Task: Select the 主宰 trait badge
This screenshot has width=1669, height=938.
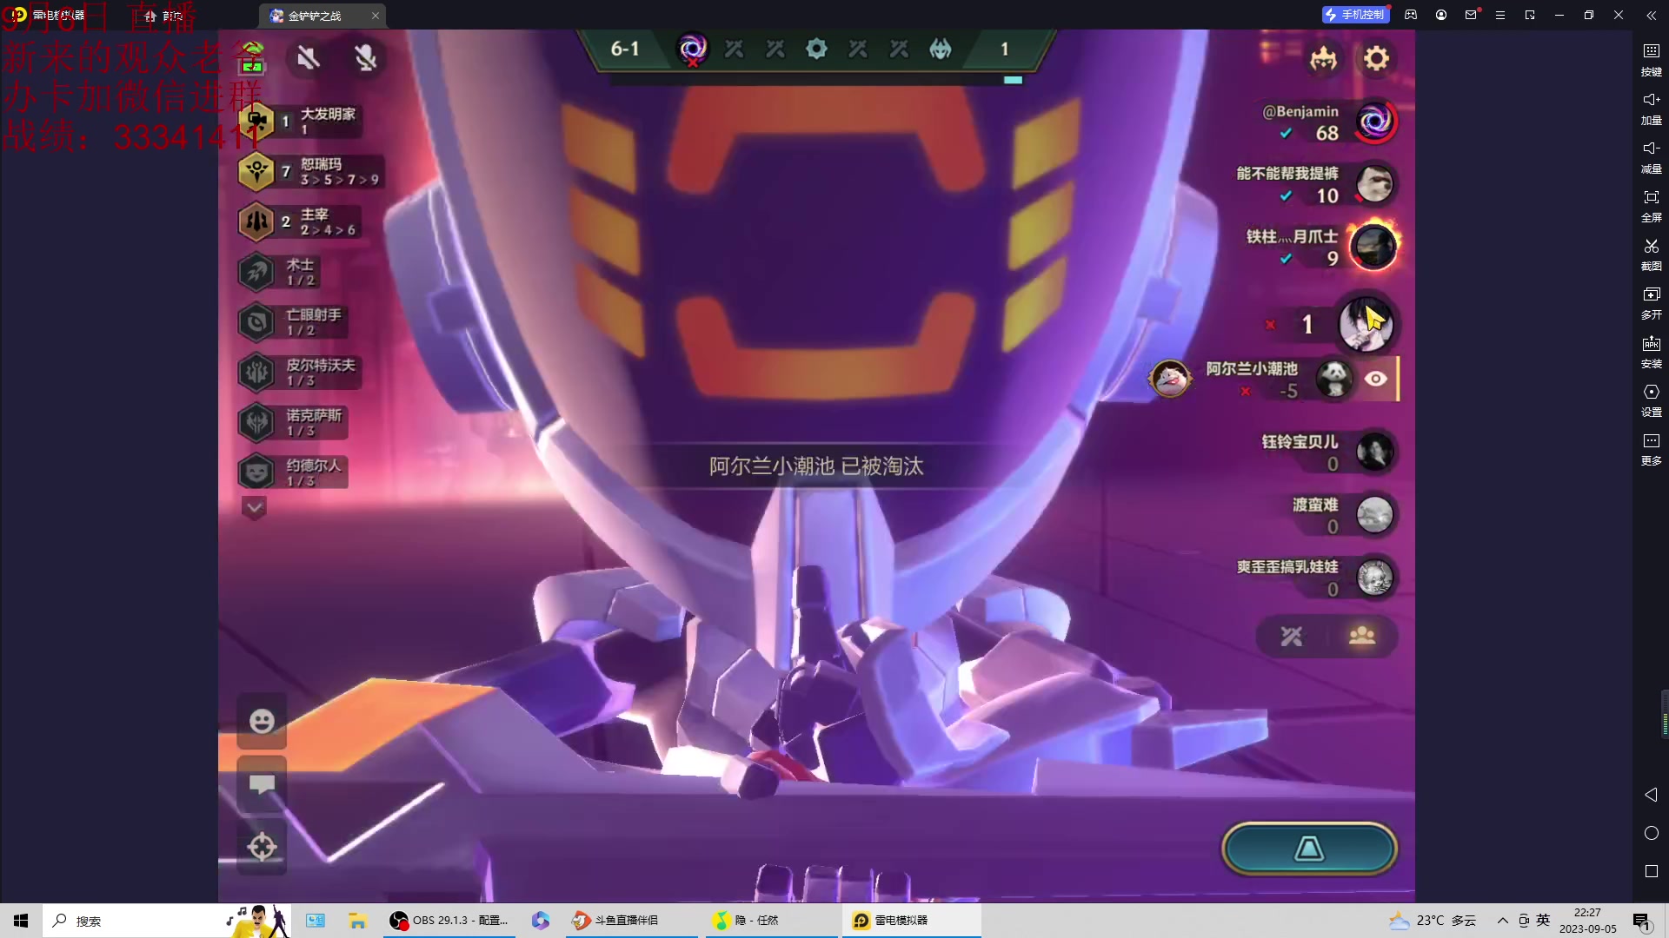Action: [256, 221]
